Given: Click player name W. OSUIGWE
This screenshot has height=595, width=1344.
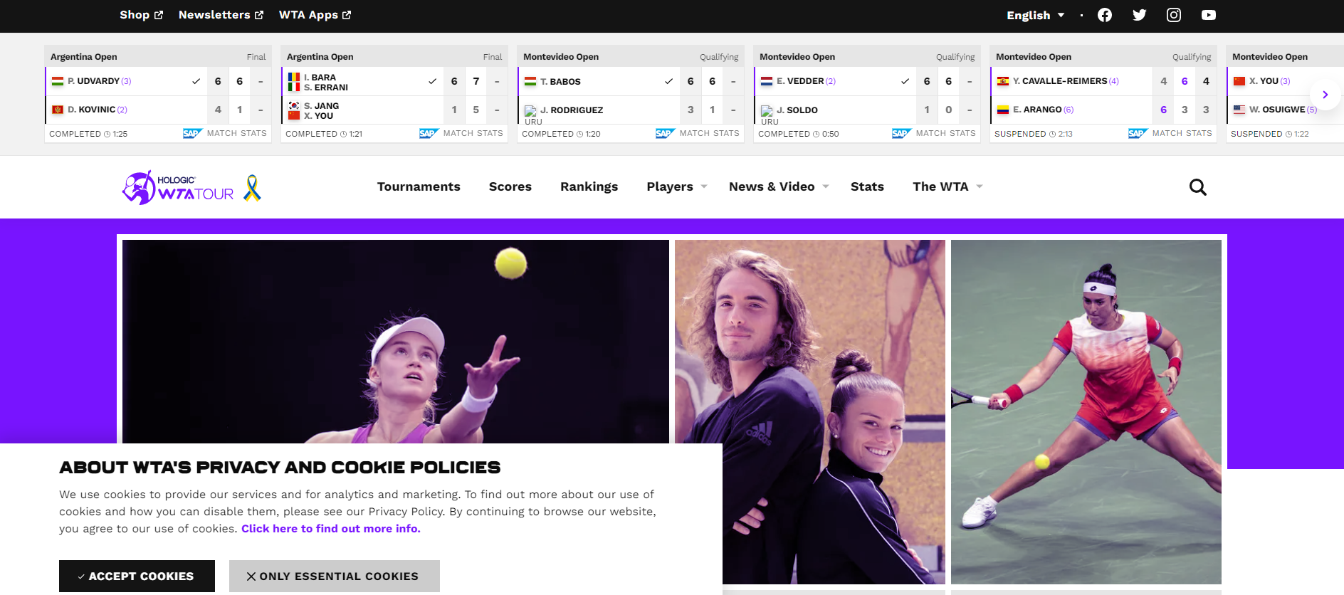Looking at the screenshot, I should (1277, 110).
